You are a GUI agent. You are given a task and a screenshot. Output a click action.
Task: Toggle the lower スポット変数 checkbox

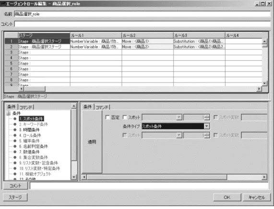coord(216,135)
